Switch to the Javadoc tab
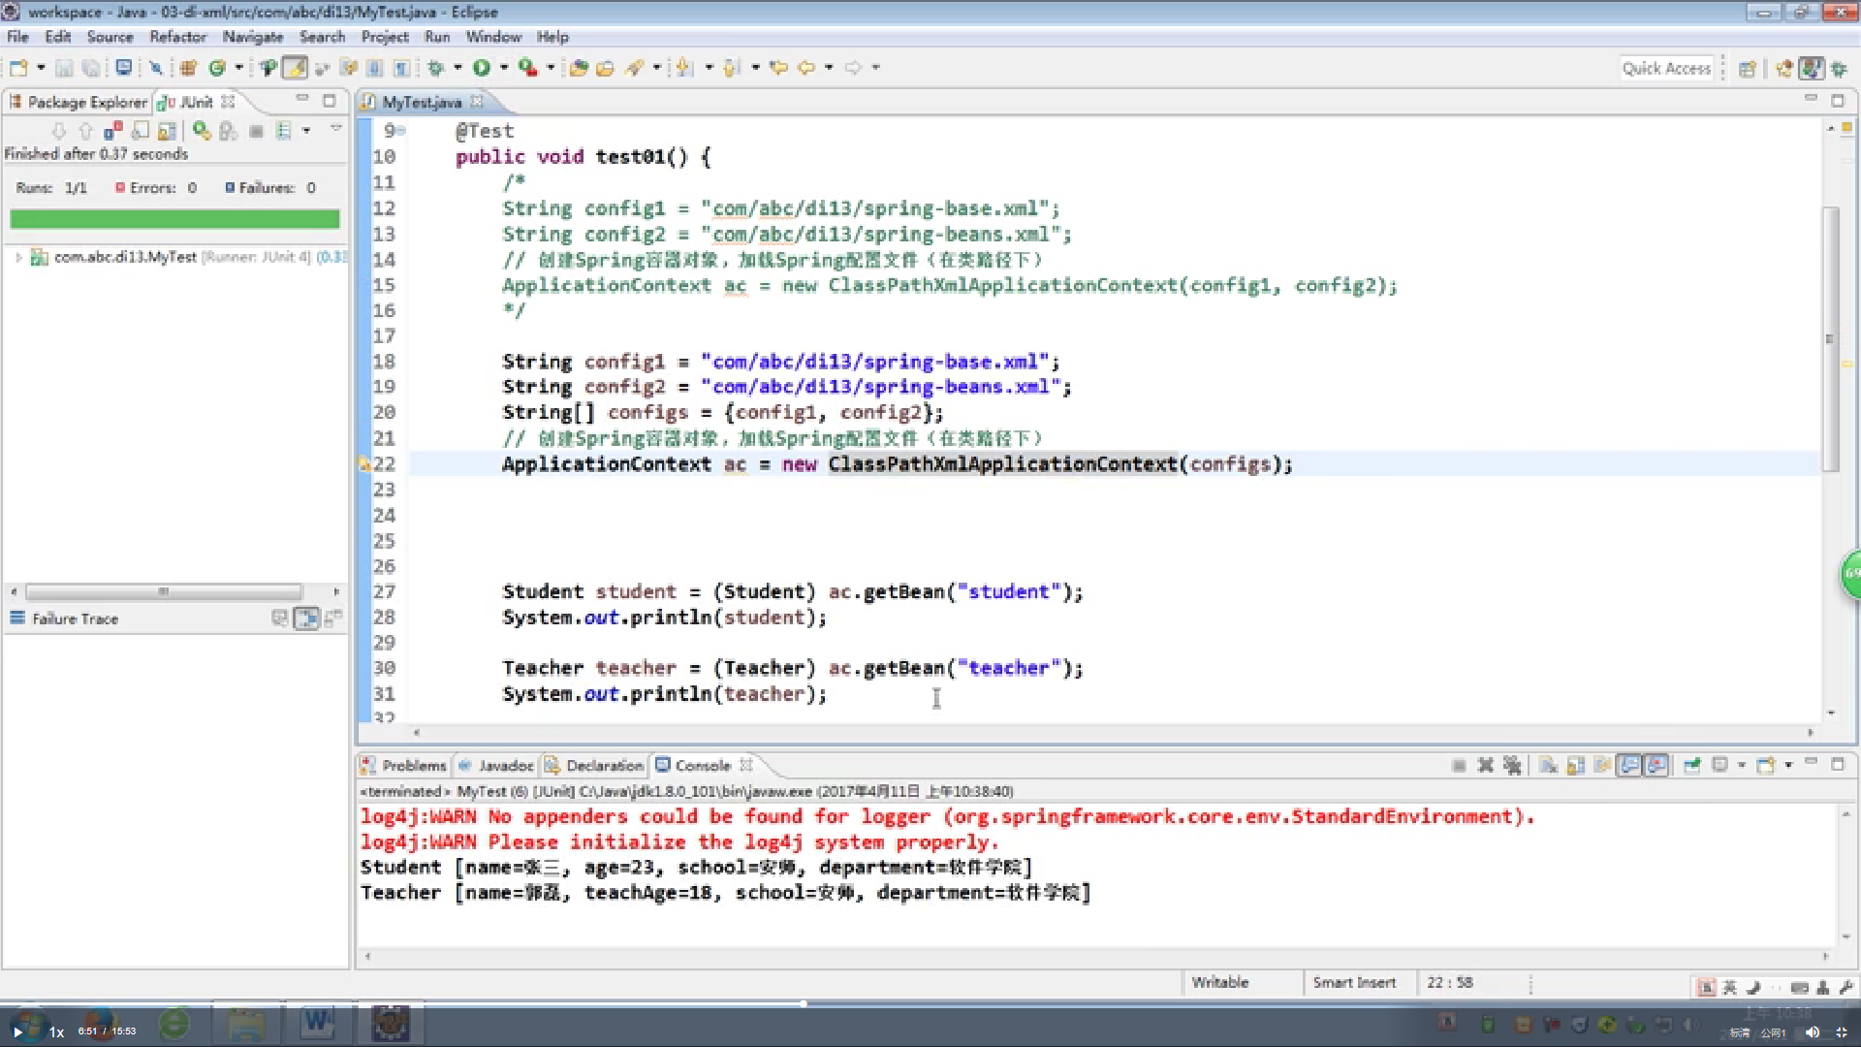 (x=495, y=766)
